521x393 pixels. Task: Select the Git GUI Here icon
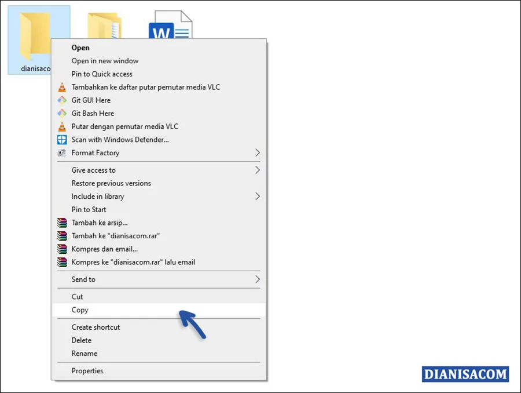coord(62,100)
